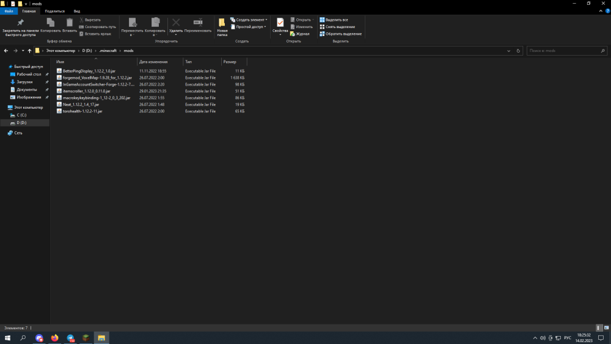This screenshot has width=611, height=344.
Task: Collapse the ribbon with chevron
Action: click(601, 11)
